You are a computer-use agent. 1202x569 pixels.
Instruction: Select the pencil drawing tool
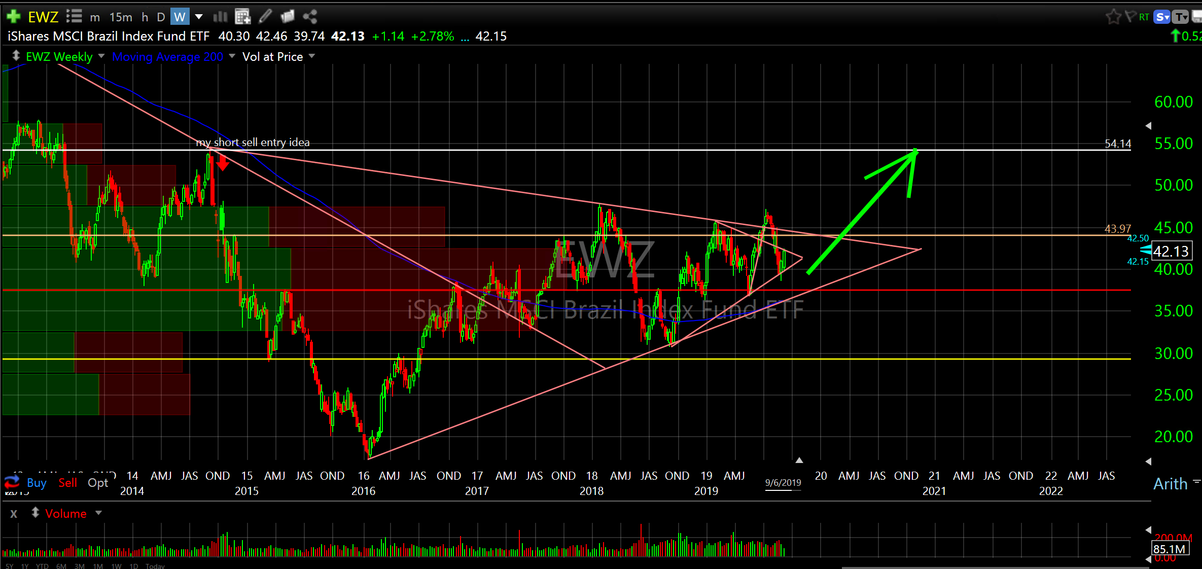(265, 17)
